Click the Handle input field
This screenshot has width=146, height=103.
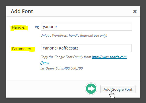(87, 27)
